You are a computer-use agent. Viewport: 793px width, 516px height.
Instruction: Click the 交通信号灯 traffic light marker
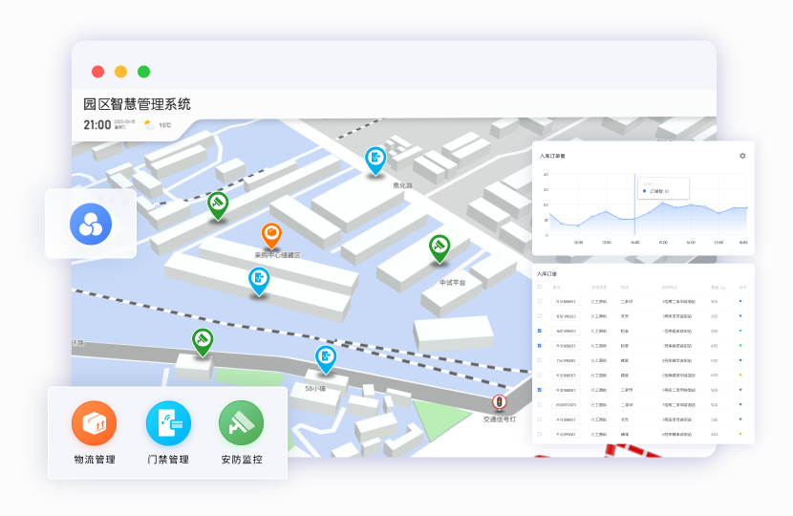498,403
